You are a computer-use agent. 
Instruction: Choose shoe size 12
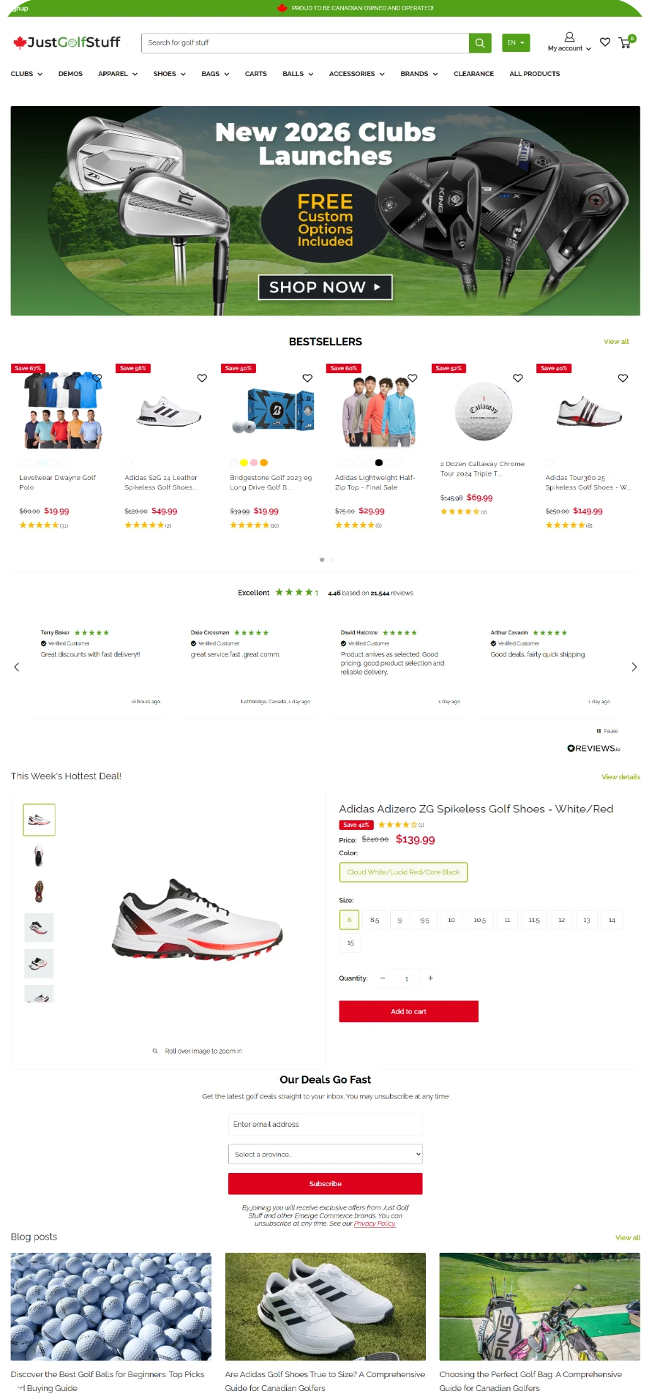pos(561,920)
